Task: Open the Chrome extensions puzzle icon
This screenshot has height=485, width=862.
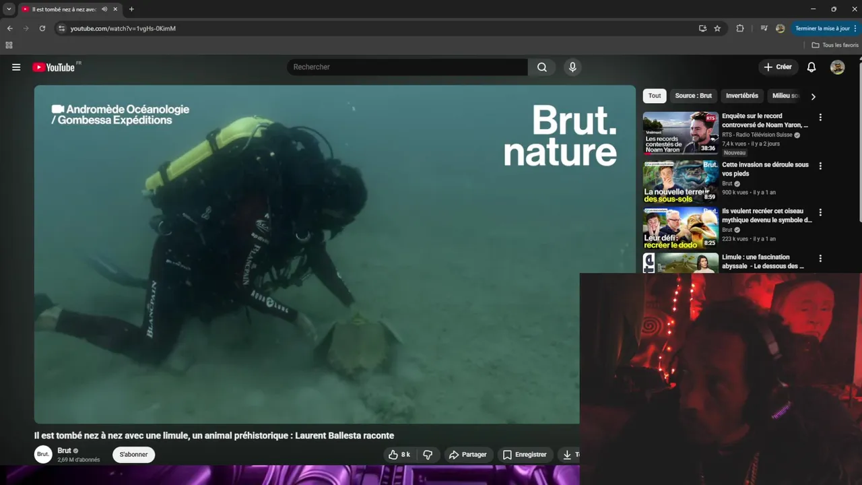Action: click(x=740, y=28)
